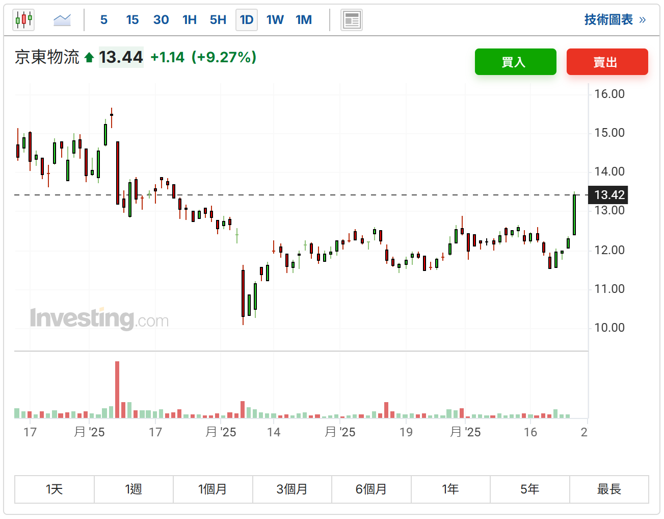The width and height of the screenshot is (664, 519).
Task: Choose the 3個月 time range
Action: click(292, 489)
